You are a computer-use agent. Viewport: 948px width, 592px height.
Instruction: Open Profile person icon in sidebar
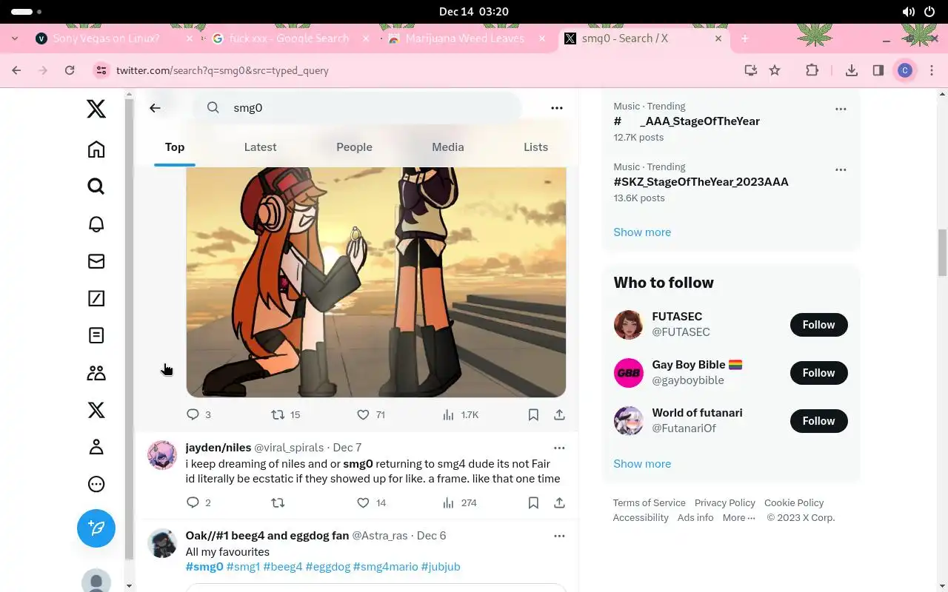click(96, 447)
